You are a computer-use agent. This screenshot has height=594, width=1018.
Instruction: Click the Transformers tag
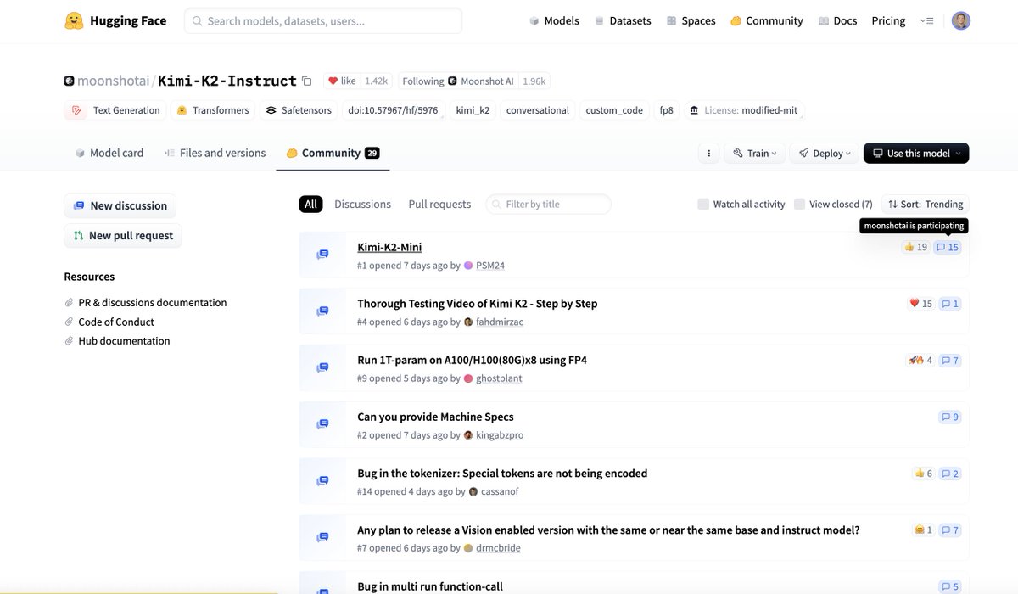(x=213, y=110)
